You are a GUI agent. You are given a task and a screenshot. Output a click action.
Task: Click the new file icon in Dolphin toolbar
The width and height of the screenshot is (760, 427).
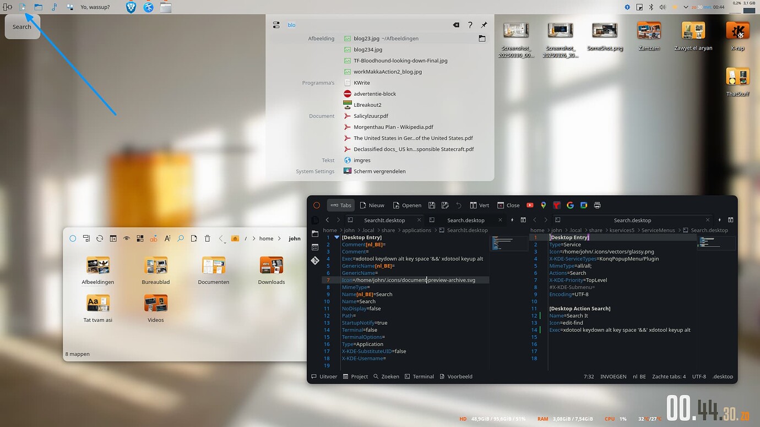tap(194, 238)
